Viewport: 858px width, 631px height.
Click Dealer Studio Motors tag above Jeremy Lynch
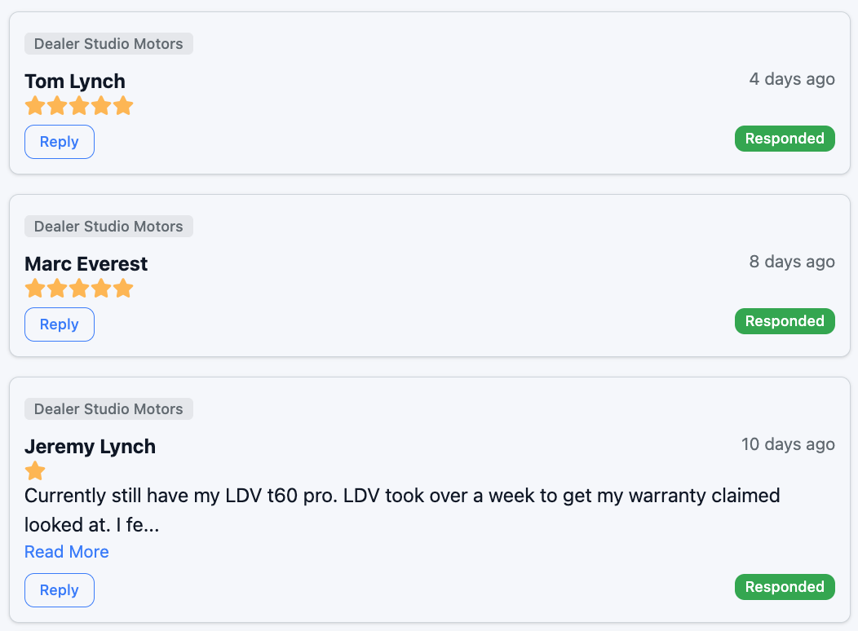(x=108, y=409)
